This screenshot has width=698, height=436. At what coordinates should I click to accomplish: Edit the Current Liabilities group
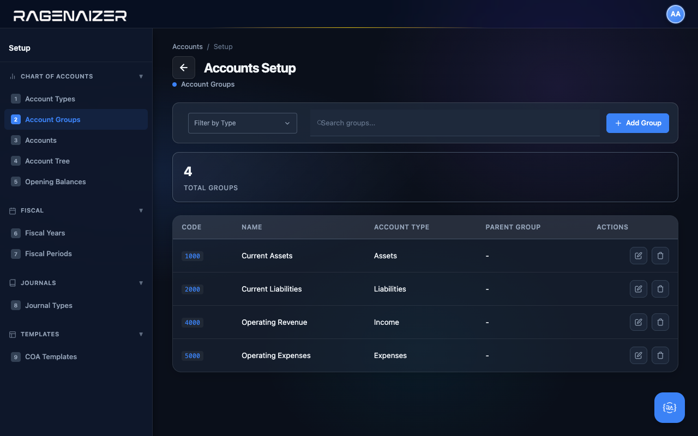coord(639,289)
